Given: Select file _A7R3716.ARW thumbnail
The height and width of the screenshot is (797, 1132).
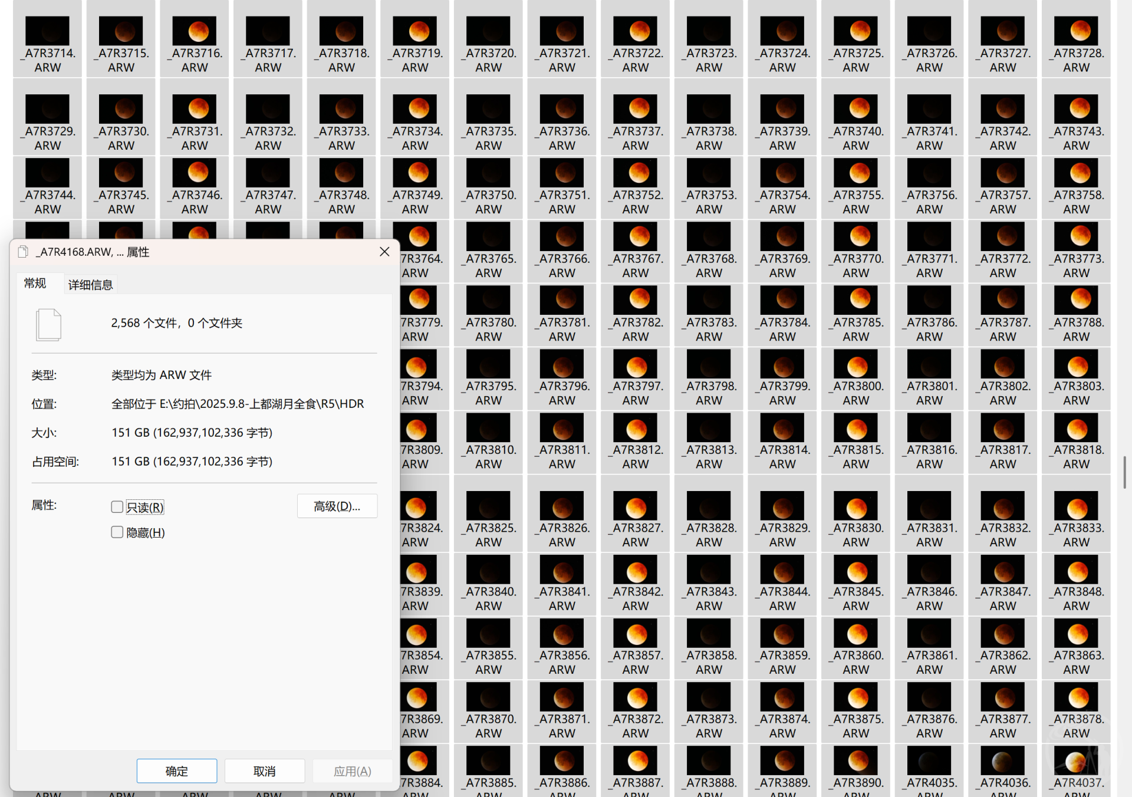Looking at the screenshot, I should (195, 31).
